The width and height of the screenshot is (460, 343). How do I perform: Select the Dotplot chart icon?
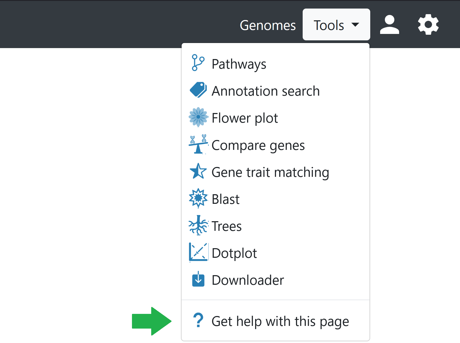[198, 252]
